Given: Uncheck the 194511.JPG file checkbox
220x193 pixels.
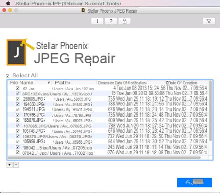Looking at the screenshot, I should point(18,109).
